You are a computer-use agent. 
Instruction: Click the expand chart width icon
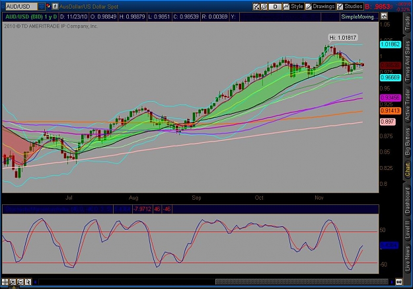click(399, 282)
